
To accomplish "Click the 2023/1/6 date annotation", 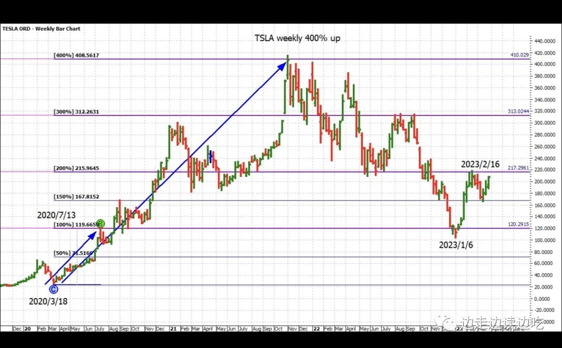I will [x=456, y=245].
